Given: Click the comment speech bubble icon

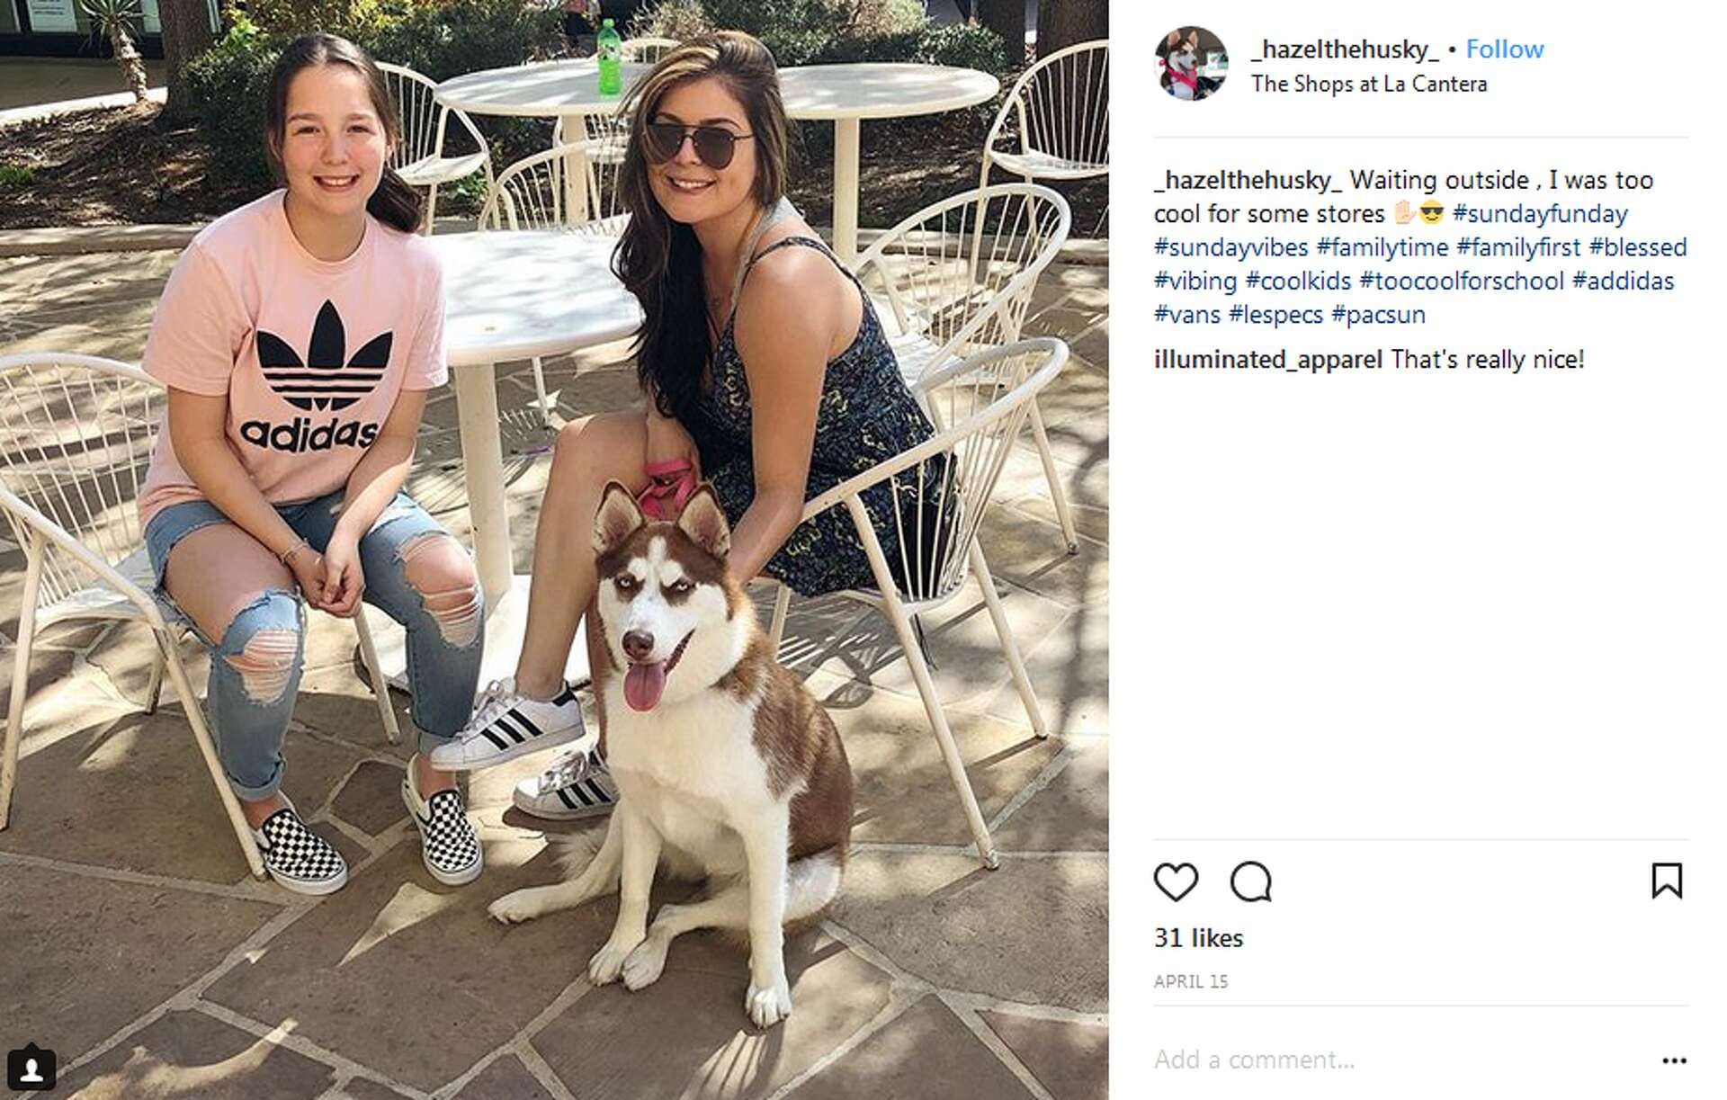Looking at the screenshot, I should 1250,881.
